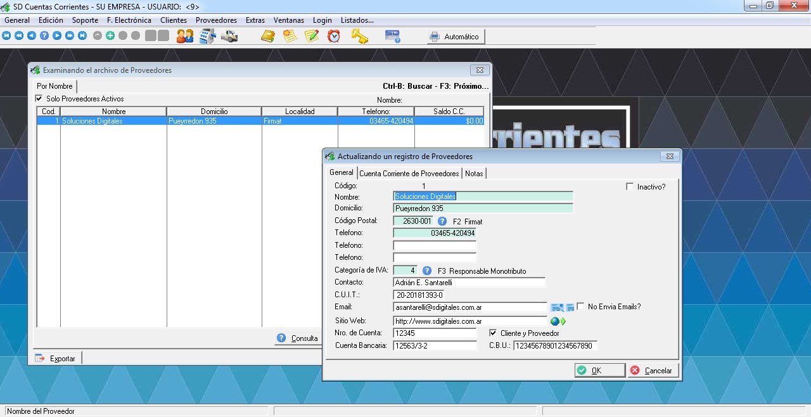811x417 pixels.
Task: Click into the Contacto input field
Action: coord(469,283)
